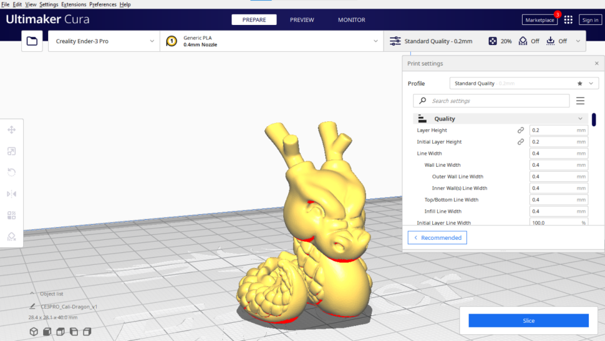605x341 pixels.
Task: Click print settings panel scrollbar
Action: click(594, 119)
